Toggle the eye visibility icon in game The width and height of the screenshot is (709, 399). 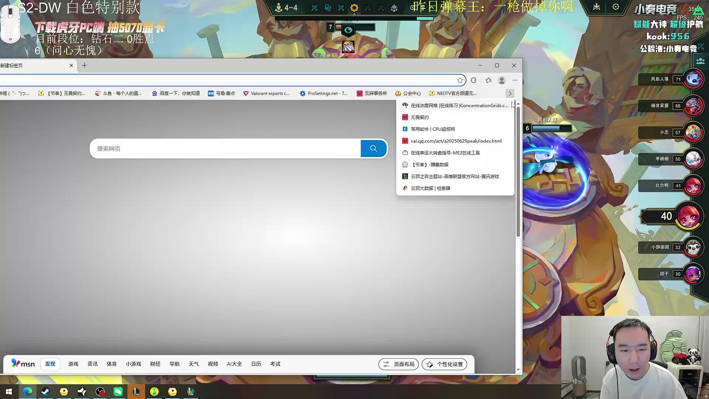pos(348,30)
